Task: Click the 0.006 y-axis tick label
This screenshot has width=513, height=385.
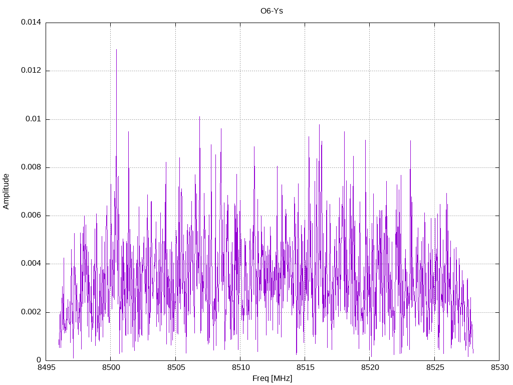Action: coord(31,216)
